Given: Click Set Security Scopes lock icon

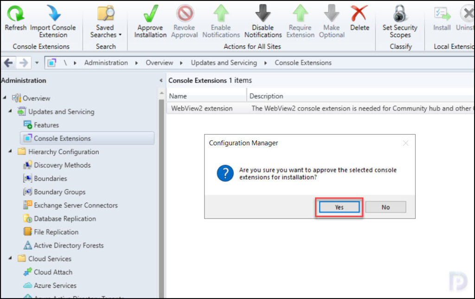Looking at the screenshot, I should 400,13.
